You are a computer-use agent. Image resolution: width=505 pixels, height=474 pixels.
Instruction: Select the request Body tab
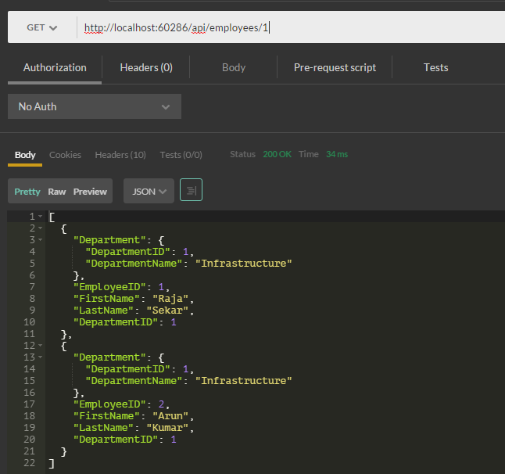coord(234,67)
